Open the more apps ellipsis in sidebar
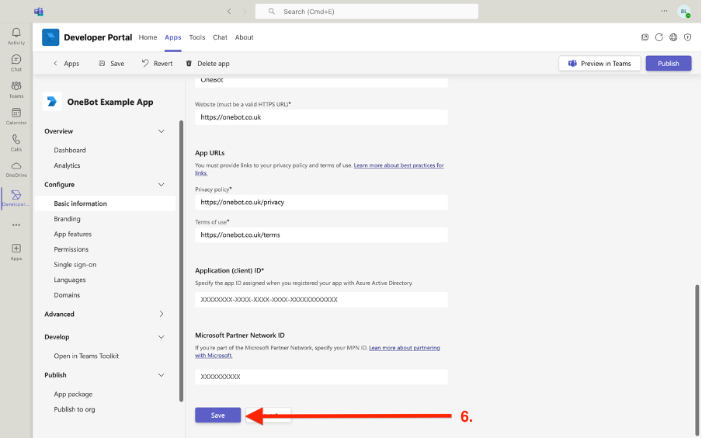Viewport: 702px width, 438px height. pyautogui.click(x=16, y=224)
